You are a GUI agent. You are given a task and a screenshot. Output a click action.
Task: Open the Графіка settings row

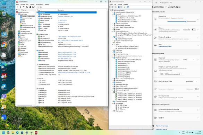pos(176,118)
